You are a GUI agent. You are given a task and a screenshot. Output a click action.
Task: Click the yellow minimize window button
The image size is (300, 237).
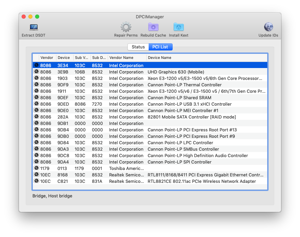30,17
